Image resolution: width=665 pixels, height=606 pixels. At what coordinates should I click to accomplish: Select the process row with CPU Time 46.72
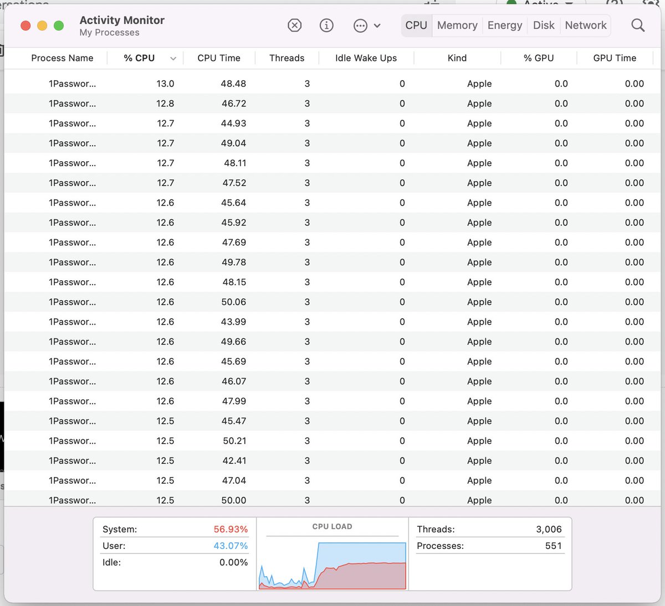click(x=332, y=104)
